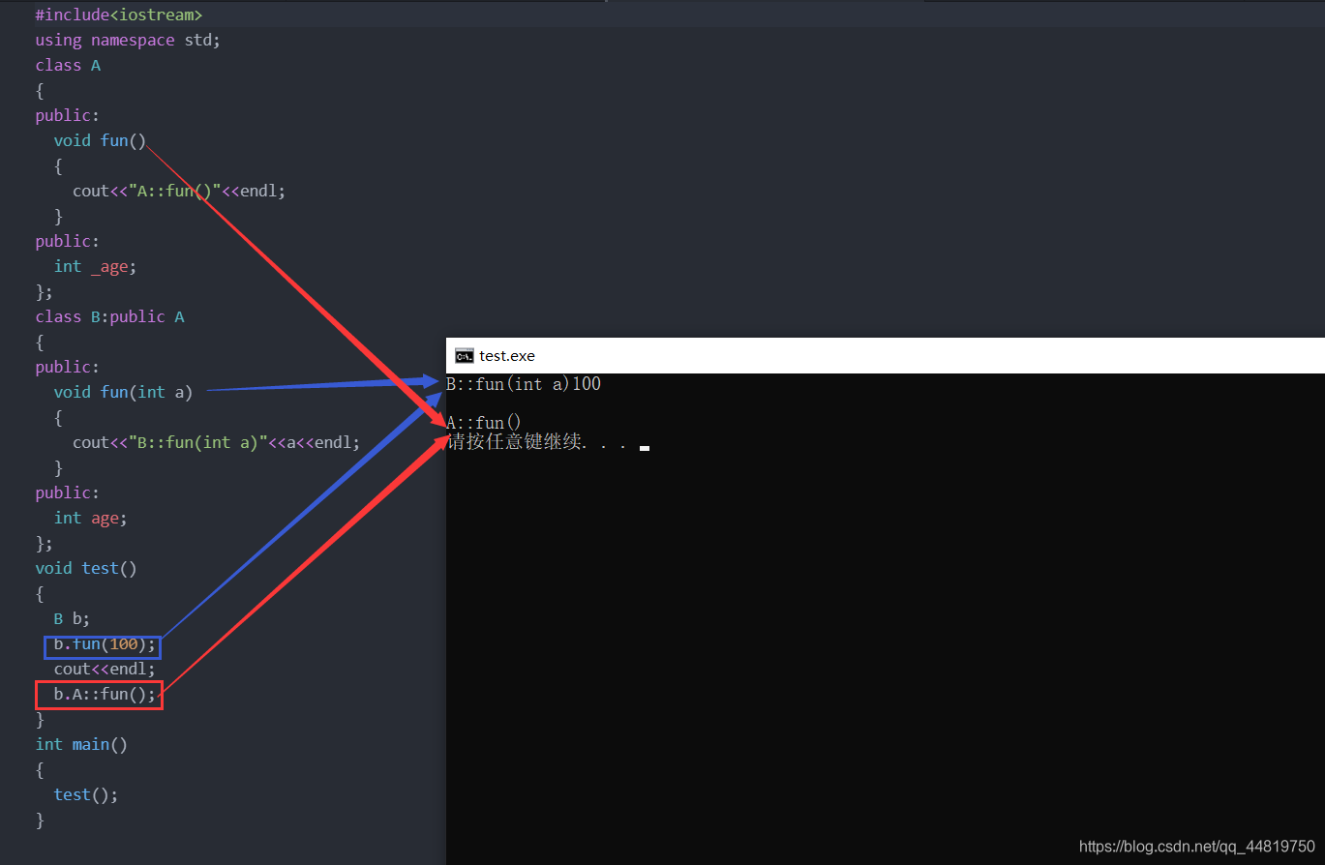Click the 'int _age;' member line

tap(95, 266)
